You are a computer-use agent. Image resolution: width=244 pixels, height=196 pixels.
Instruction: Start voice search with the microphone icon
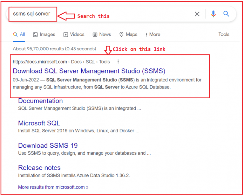click(213, 14)
